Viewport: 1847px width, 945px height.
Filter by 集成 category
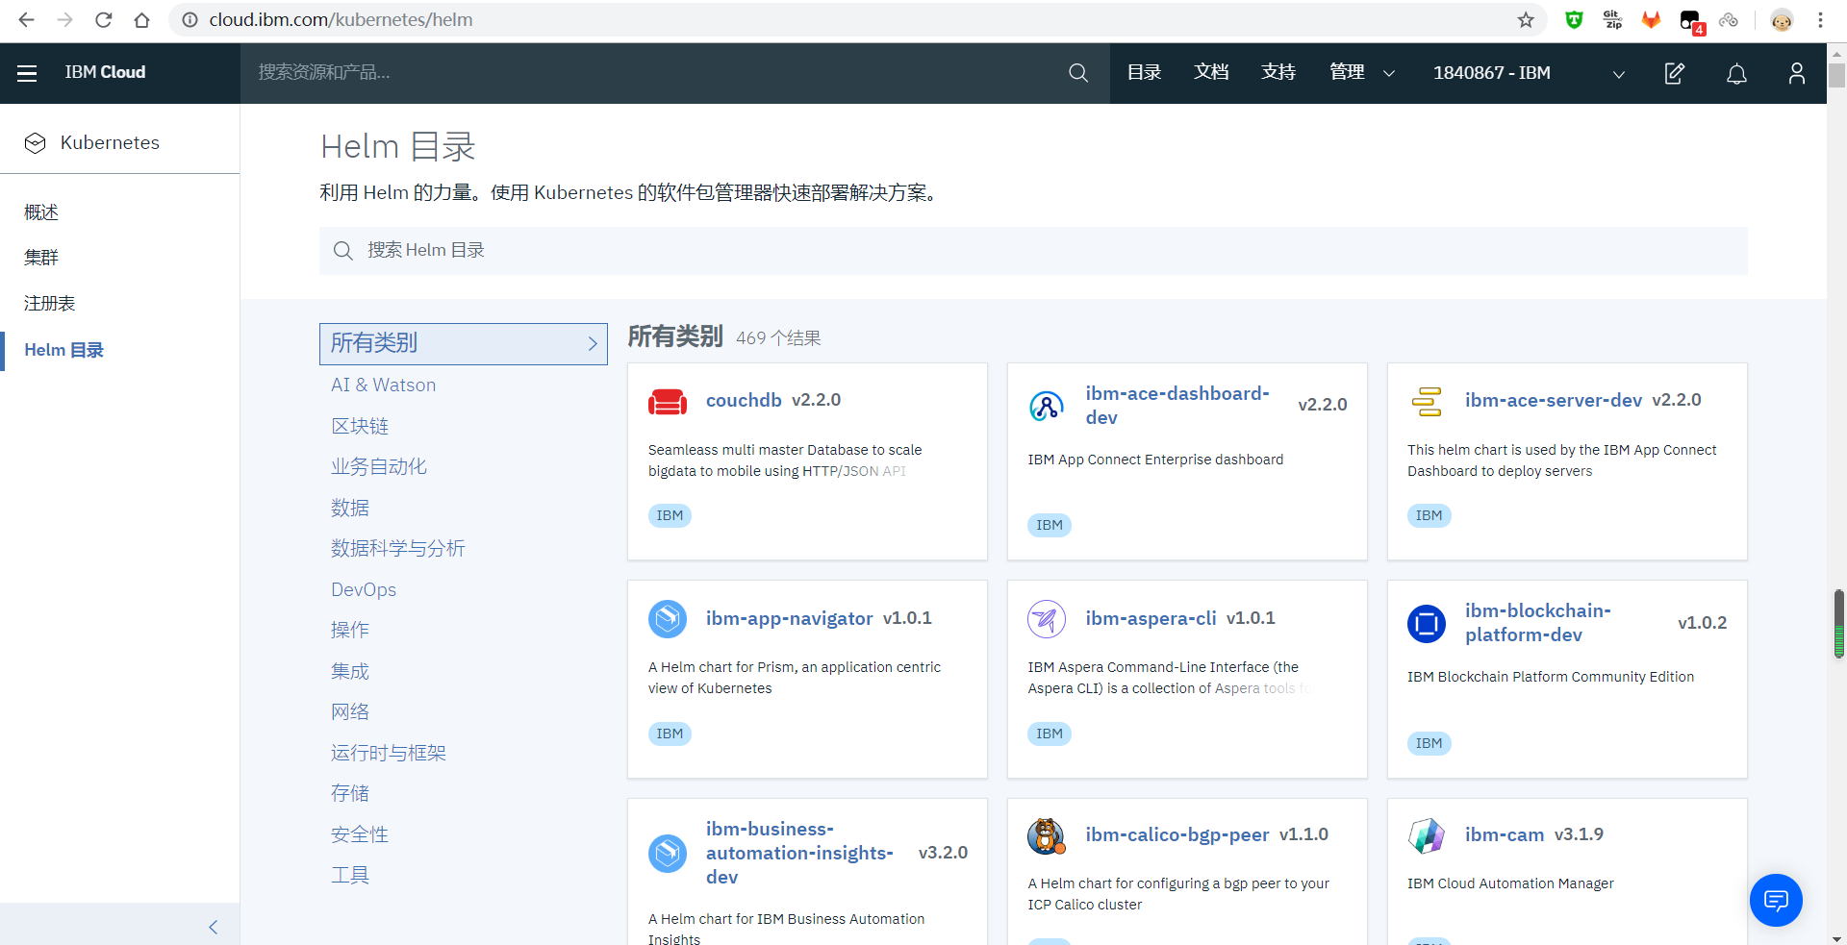(x=350, y=671)
